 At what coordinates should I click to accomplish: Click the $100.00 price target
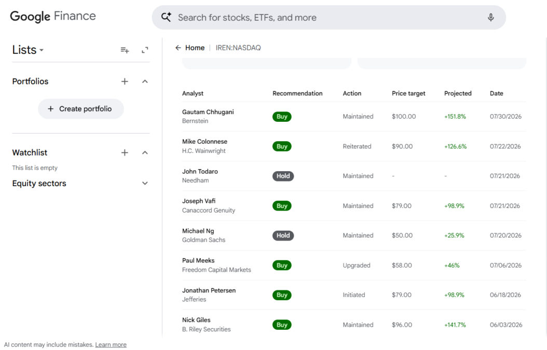pyautogui.click(x=404, y=117)
